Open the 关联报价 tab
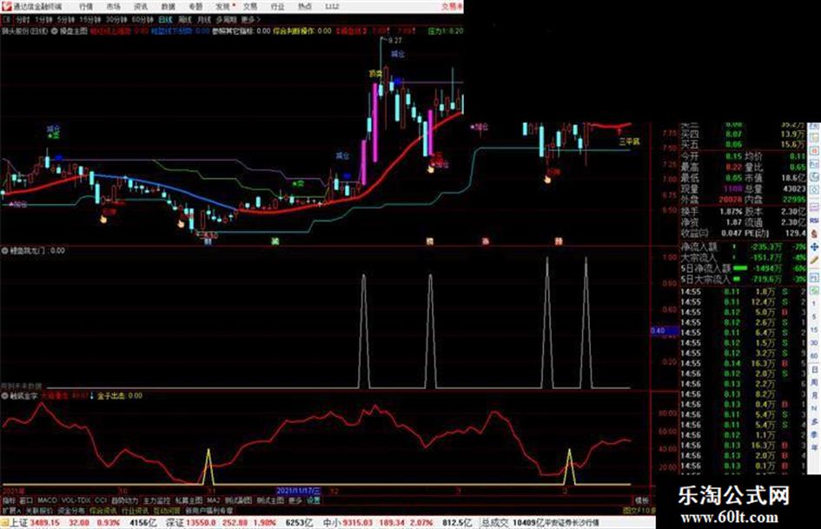This screenshot has height=529, width=821. pos(39,510)
